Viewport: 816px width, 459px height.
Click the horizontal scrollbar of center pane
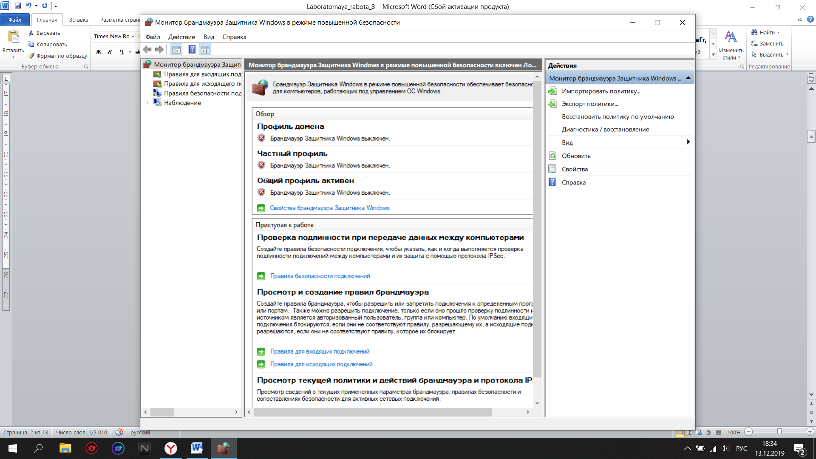[373, 412]
